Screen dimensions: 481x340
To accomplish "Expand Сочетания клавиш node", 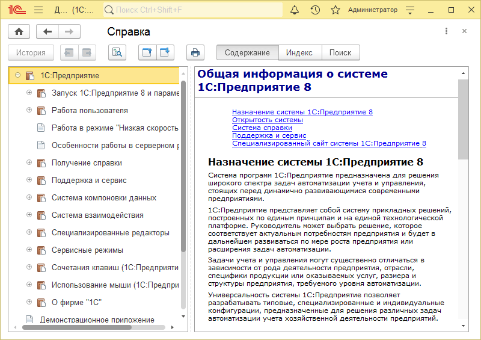I will [29, 267].
